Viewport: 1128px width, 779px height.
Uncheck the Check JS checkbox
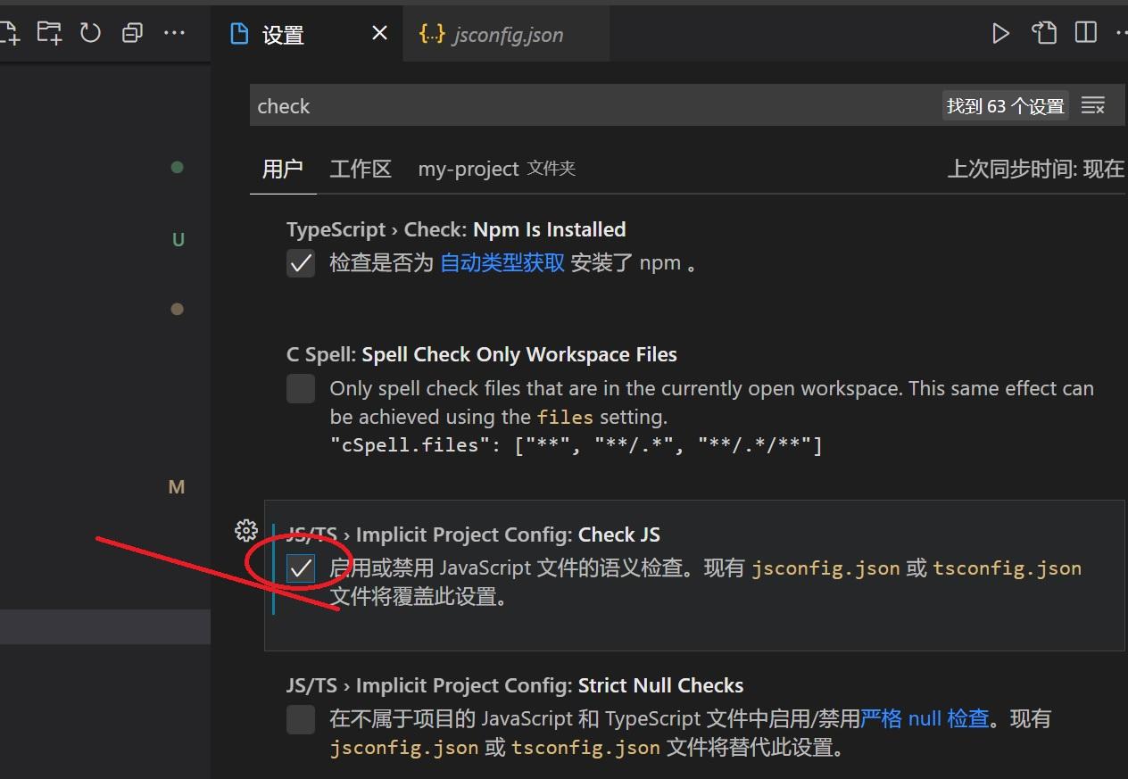[x=301, y=567]
